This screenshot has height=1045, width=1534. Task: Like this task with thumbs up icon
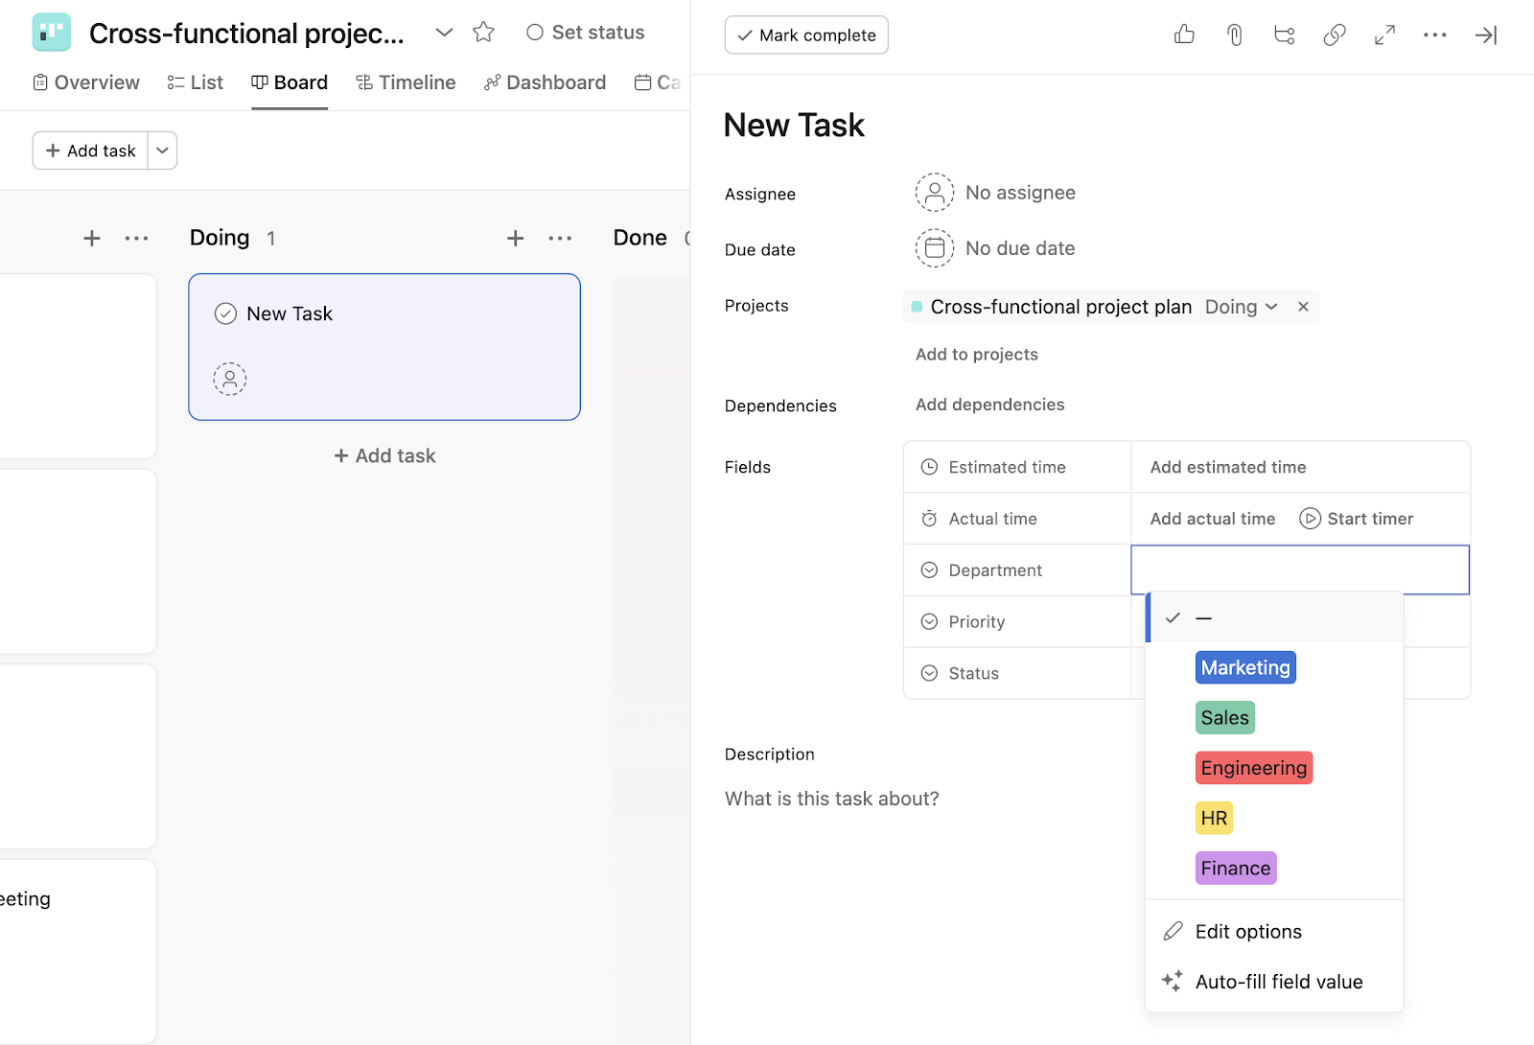pos(1184,35)
